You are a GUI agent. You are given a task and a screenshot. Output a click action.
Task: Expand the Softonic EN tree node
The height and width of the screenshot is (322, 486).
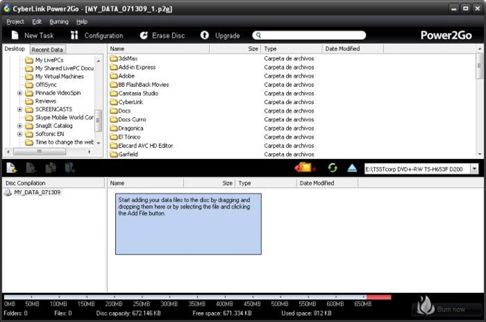[x=20, y=134]
